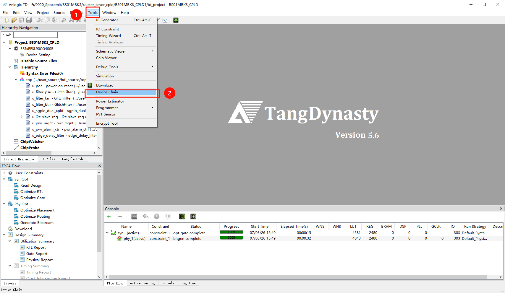The width and height of the screenshot is (505, 293).
Task: Click the New File toolbar icon
Action: (7, 20)
